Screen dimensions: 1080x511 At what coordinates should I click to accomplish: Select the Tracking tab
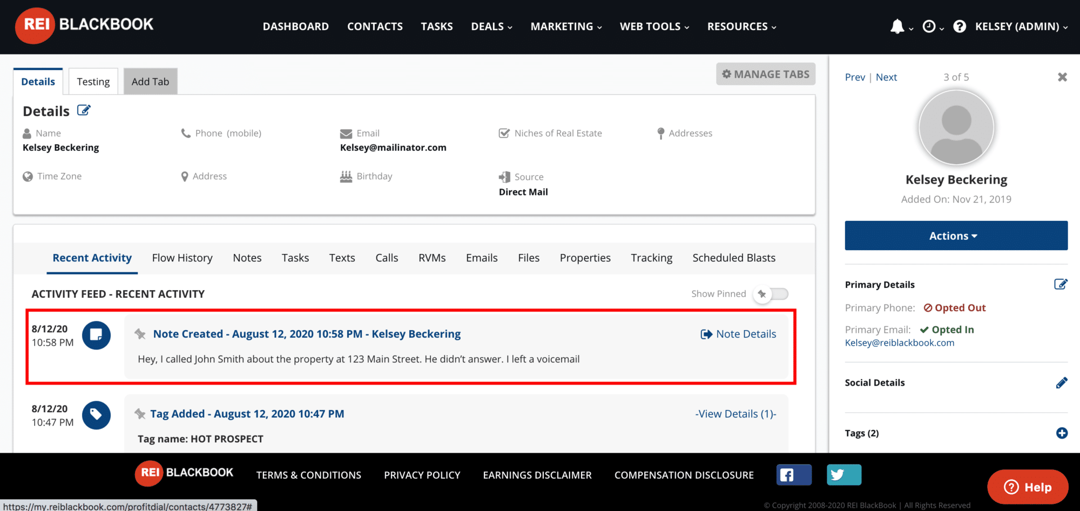[651, 258]
